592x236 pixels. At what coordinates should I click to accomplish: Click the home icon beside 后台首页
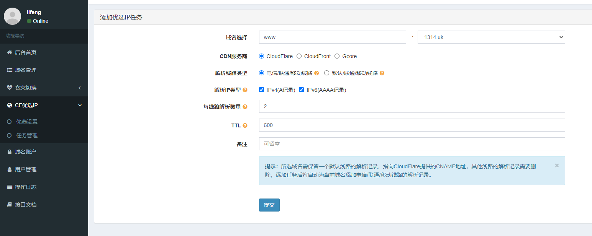[x=10, y=52]
